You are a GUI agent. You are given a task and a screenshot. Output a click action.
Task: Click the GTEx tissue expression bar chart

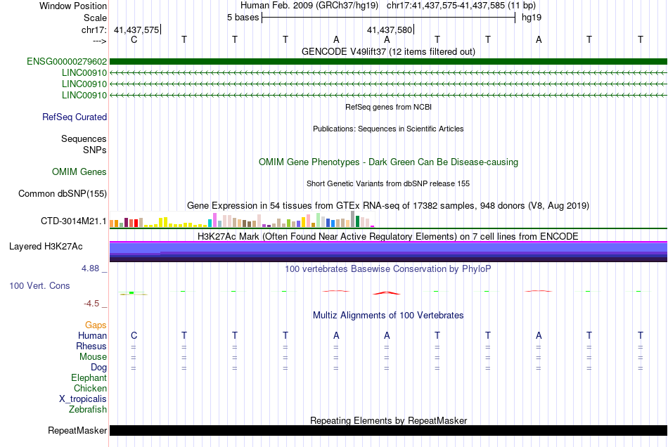[242, 219]
